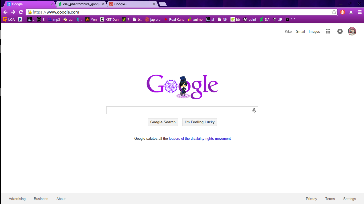Open the txt bookmark

(x=137, y=19)
